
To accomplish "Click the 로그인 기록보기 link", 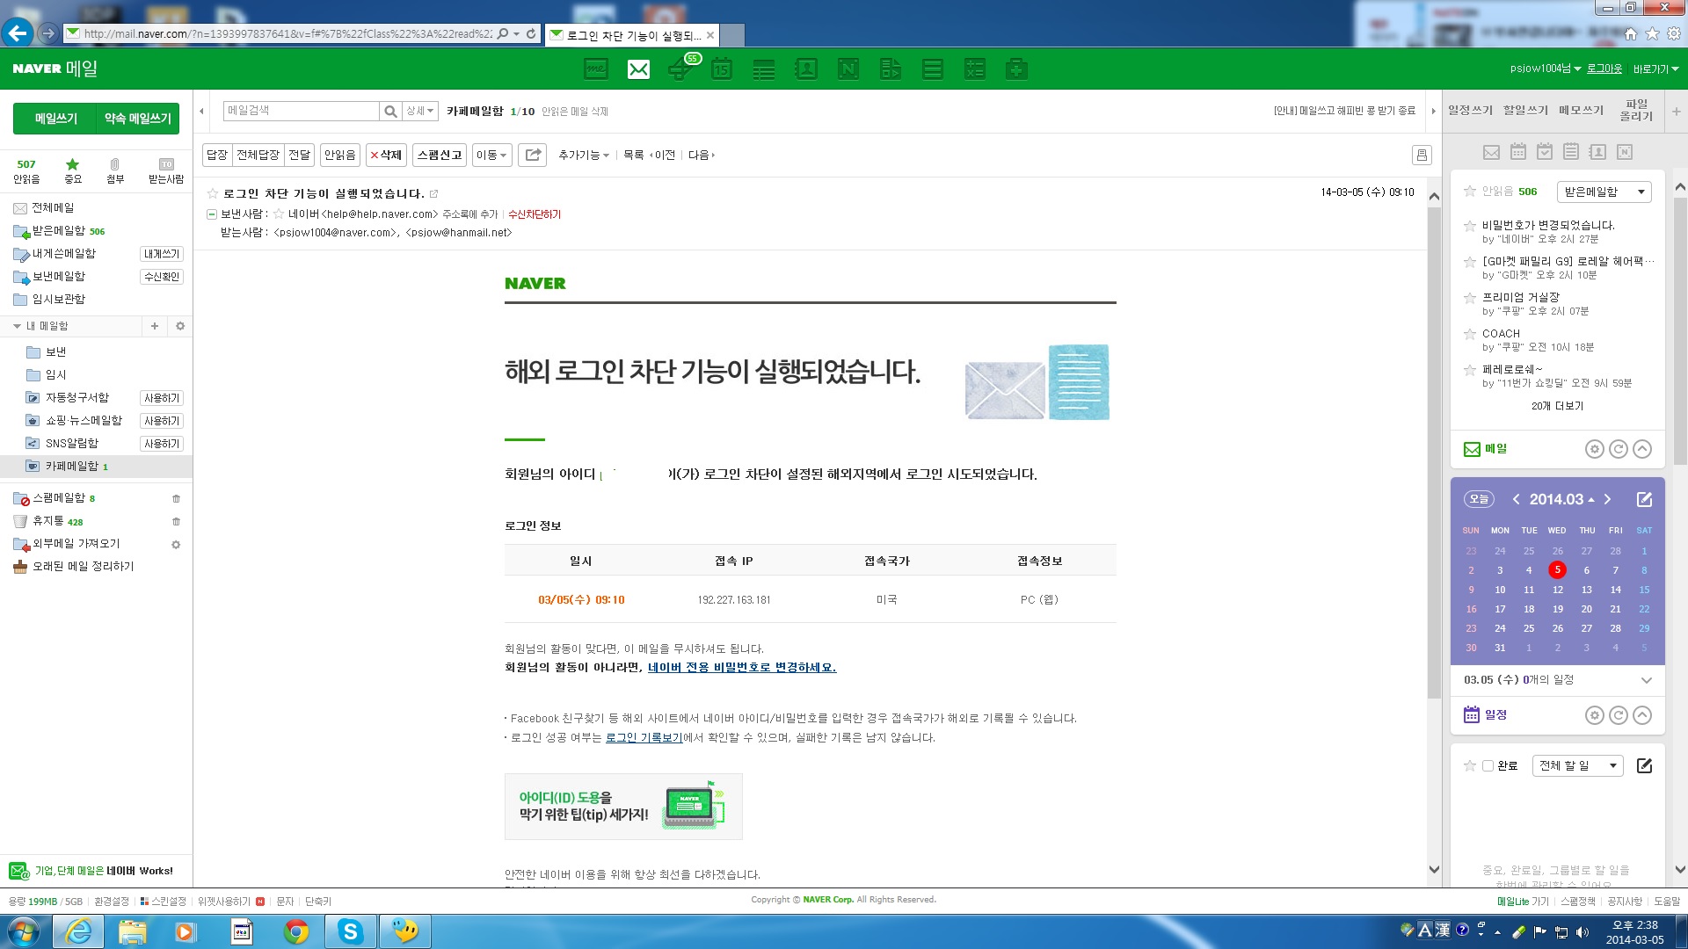I will [x=644, y=738].
